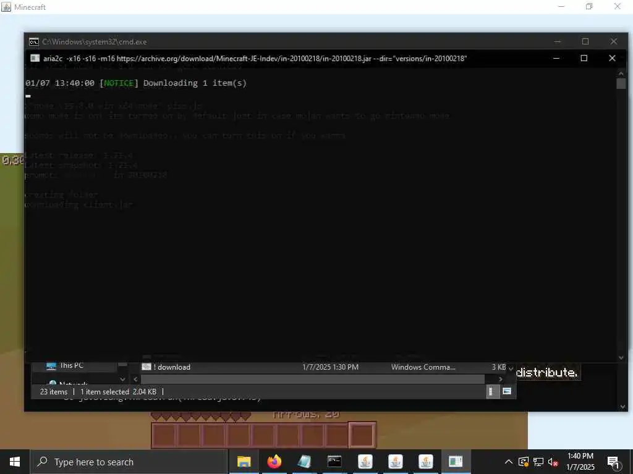Restore down the Minecraft window

pos(589,6)
